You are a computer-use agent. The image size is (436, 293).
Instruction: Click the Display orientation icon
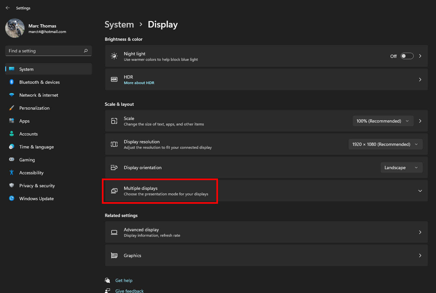[114, 168]
